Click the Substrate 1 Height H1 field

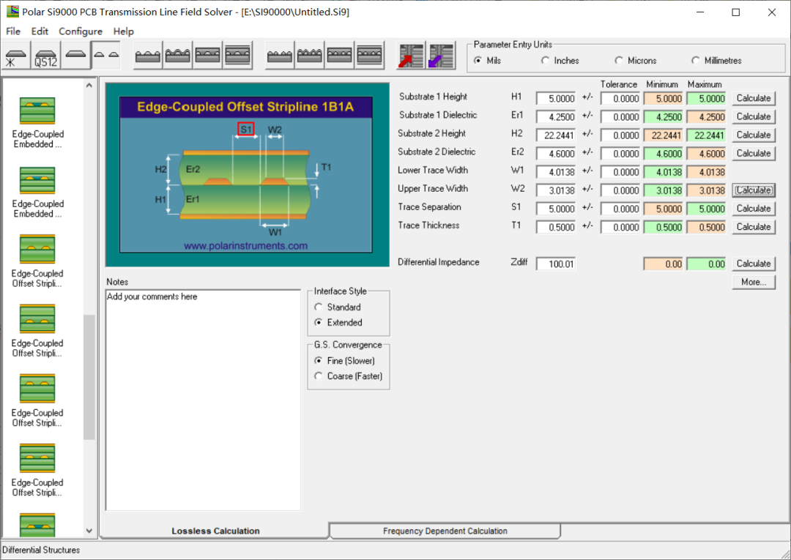[555, 99]
